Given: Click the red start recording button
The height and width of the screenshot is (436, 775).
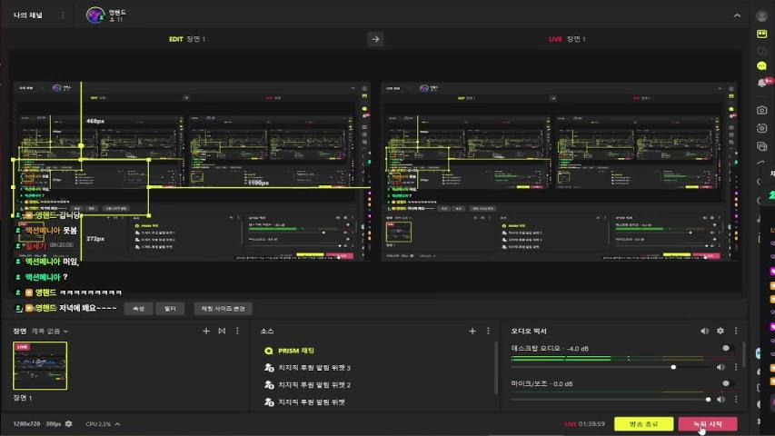Looking at the screenshot, I should click(x=707, y=424).
